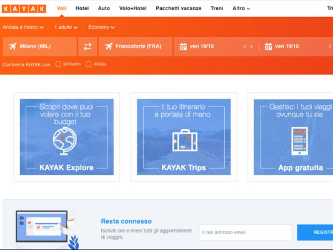Select the Hotel tab
The image size is (333, 250).
[x=82, y=8]
